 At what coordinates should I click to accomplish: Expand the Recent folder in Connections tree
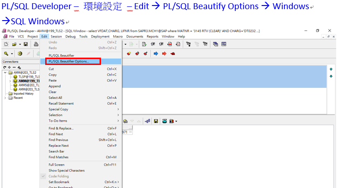point(5,98)
